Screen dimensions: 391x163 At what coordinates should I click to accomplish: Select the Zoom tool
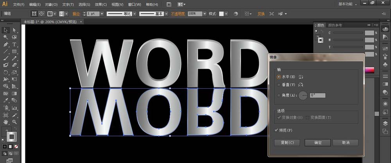(14, 122)
